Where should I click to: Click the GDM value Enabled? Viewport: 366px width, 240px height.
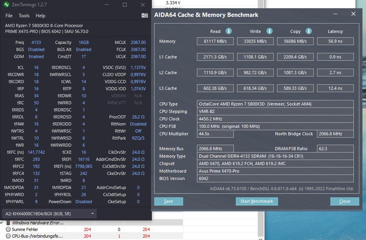click(x=36, y=56)
